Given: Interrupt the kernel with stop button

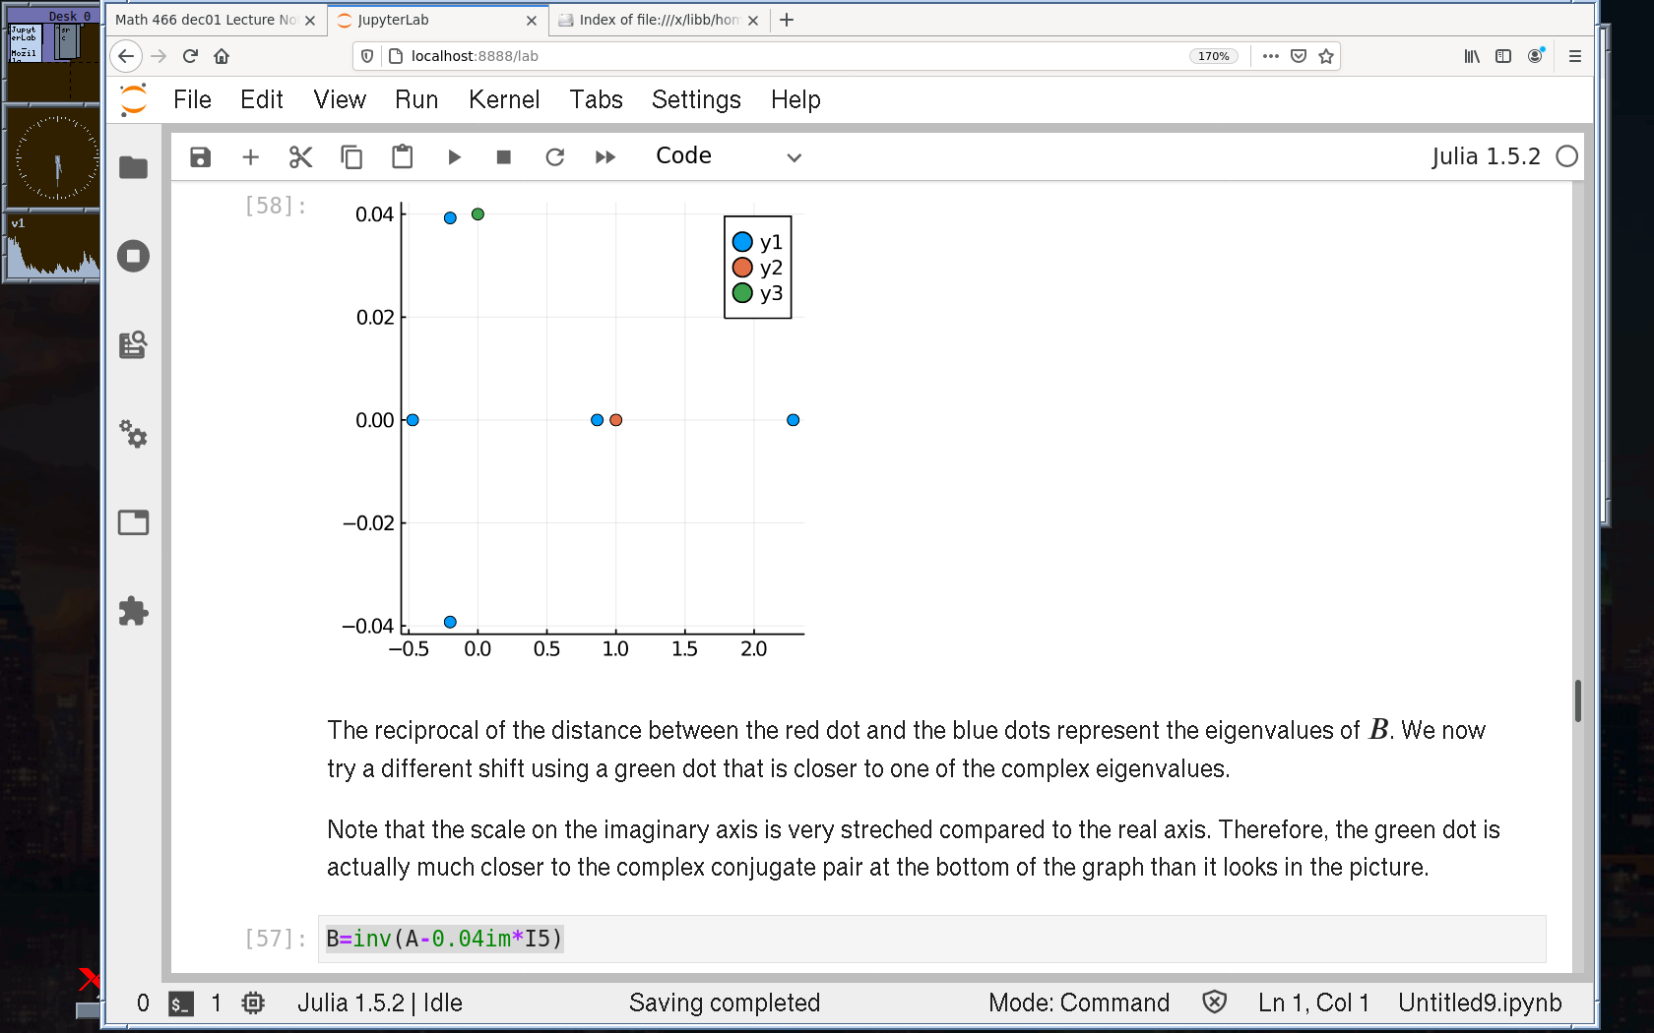Looking at the screenshot, I should coord(504,157).
